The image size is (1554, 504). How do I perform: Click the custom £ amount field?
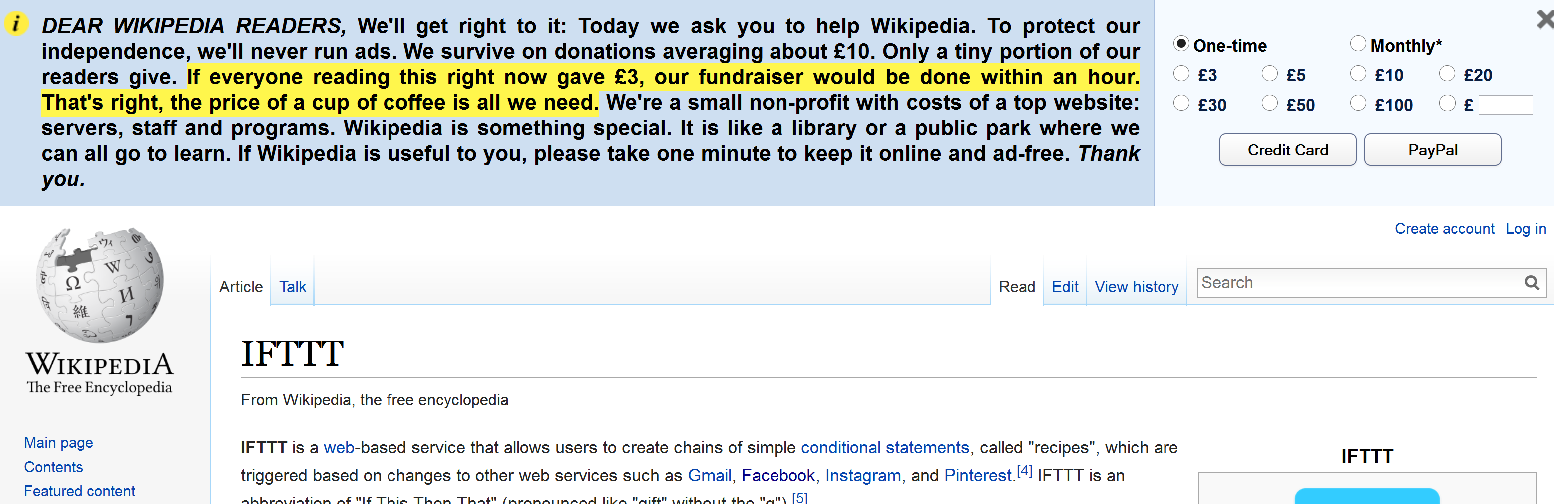coord(1506,105)
